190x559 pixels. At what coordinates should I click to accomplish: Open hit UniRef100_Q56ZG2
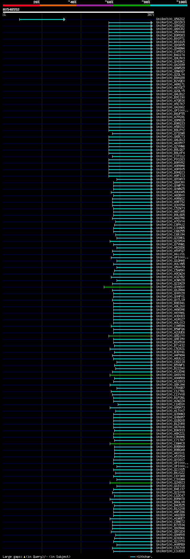click(170, 19)
